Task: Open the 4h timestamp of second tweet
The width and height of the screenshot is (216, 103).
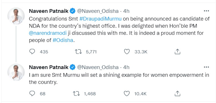Action: [x=126, y=67]
